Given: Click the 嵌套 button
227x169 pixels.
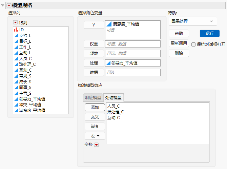Looking at the screenshot, I should (x=95, y=127).
